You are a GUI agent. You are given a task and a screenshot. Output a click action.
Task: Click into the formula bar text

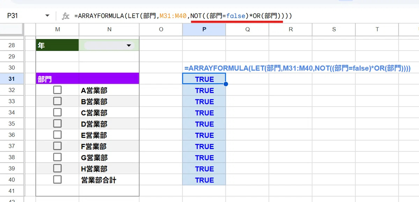[183, 16]
